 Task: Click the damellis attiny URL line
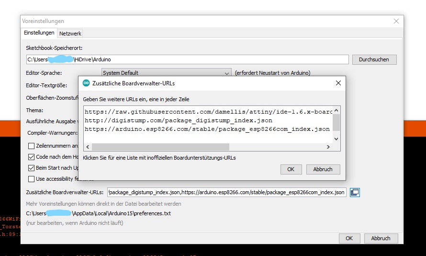pos(208,112)
